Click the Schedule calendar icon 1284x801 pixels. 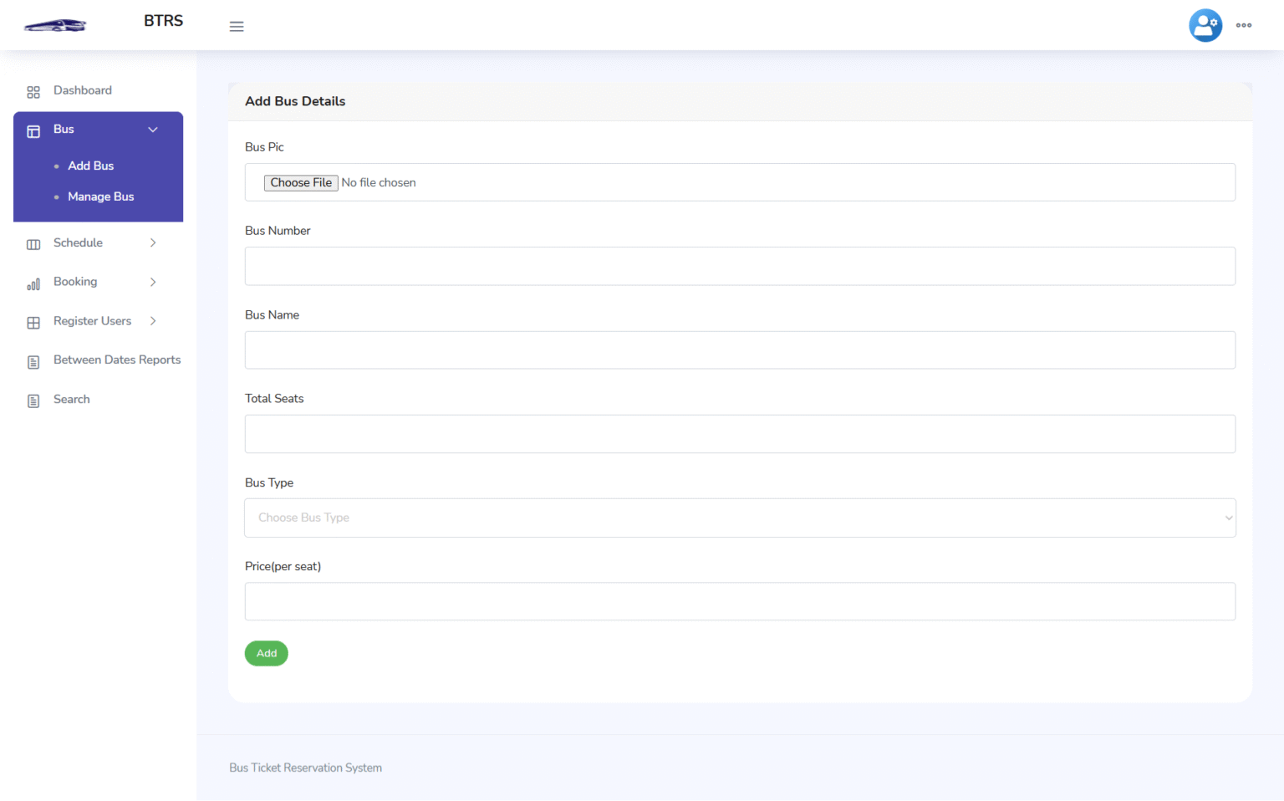(x=33, y=243)
